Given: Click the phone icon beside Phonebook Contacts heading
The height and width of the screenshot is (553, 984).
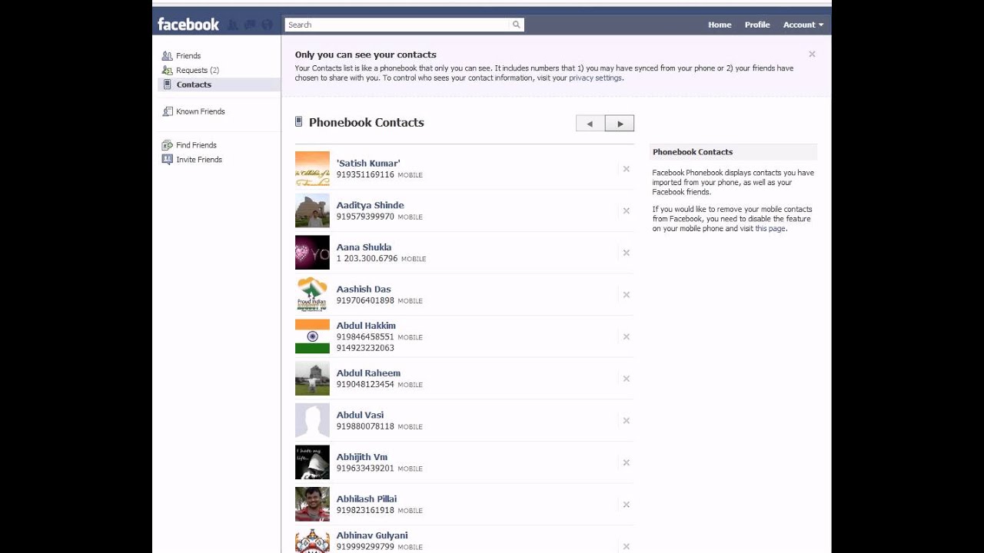Looking at the screenshot, I should coord(299,121).
